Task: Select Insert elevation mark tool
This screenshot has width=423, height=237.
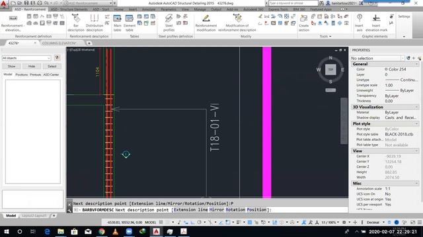Action: click(376, 23)
